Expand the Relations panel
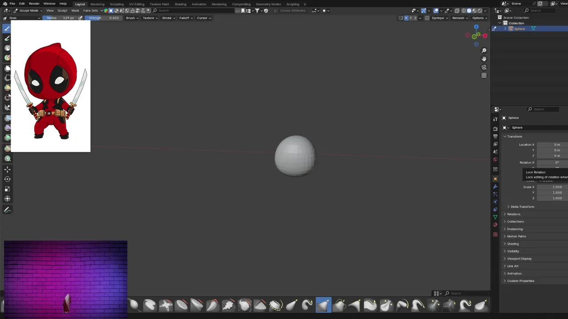This screenshot has height=319, width=568. click(513, 214)
